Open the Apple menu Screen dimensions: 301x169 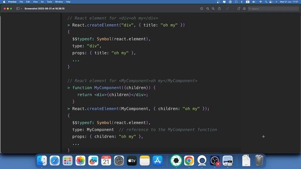click(4, 2)
